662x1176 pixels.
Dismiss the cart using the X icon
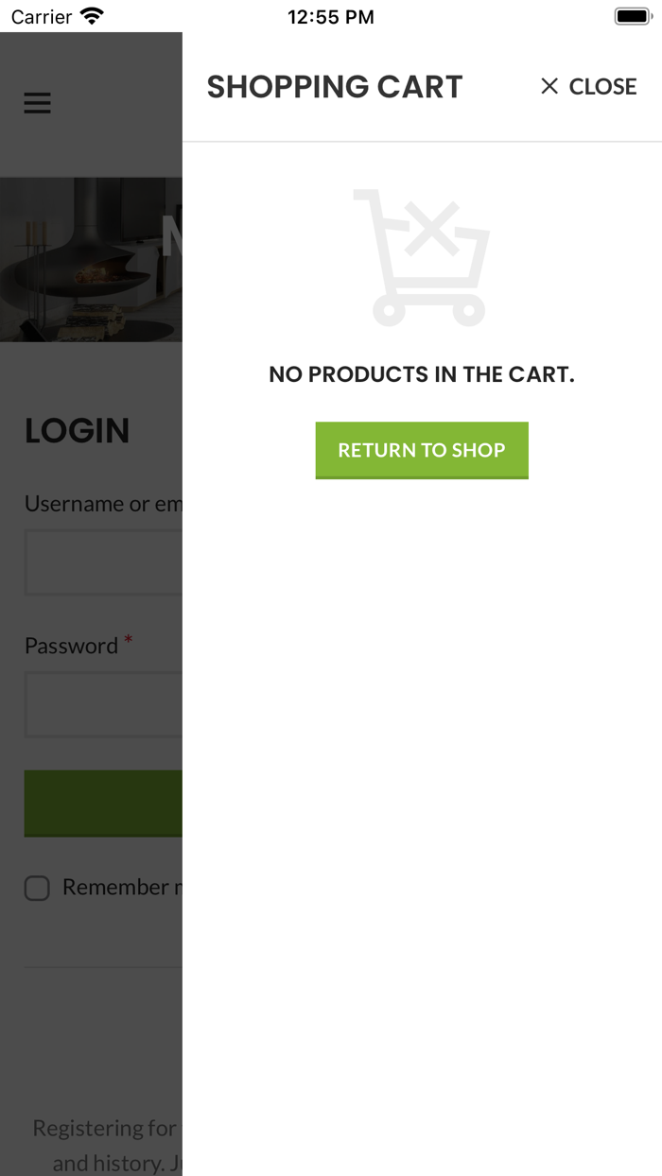(x=549, y=86)
